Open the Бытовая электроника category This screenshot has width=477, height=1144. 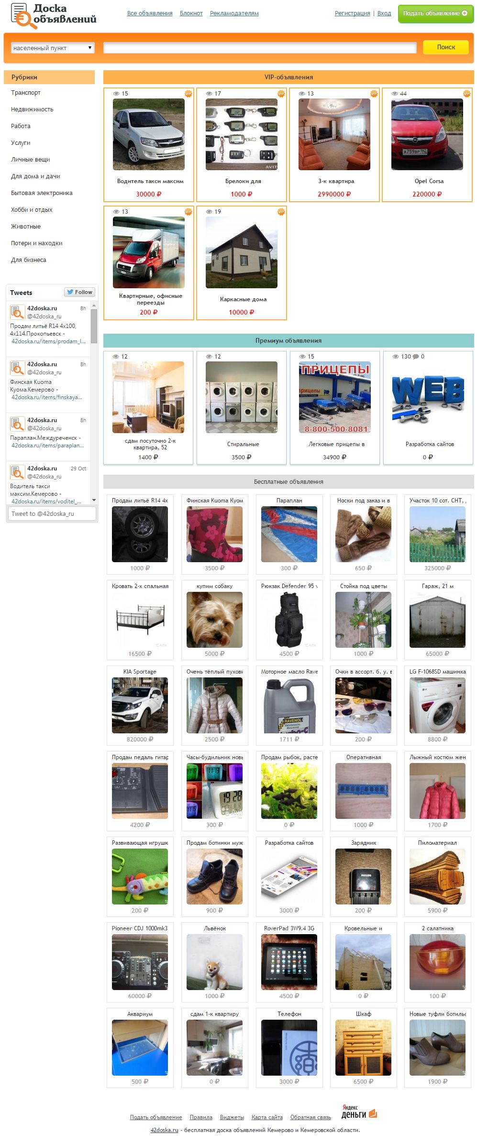coord(42,193)
